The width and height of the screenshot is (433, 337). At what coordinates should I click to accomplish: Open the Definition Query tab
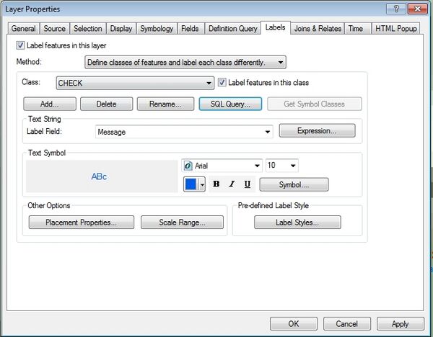click(x=232, y=29)
